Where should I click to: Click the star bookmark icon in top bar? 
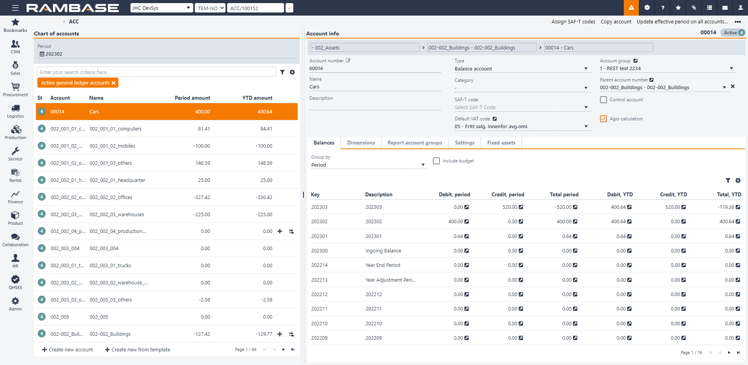pos(678,8)
